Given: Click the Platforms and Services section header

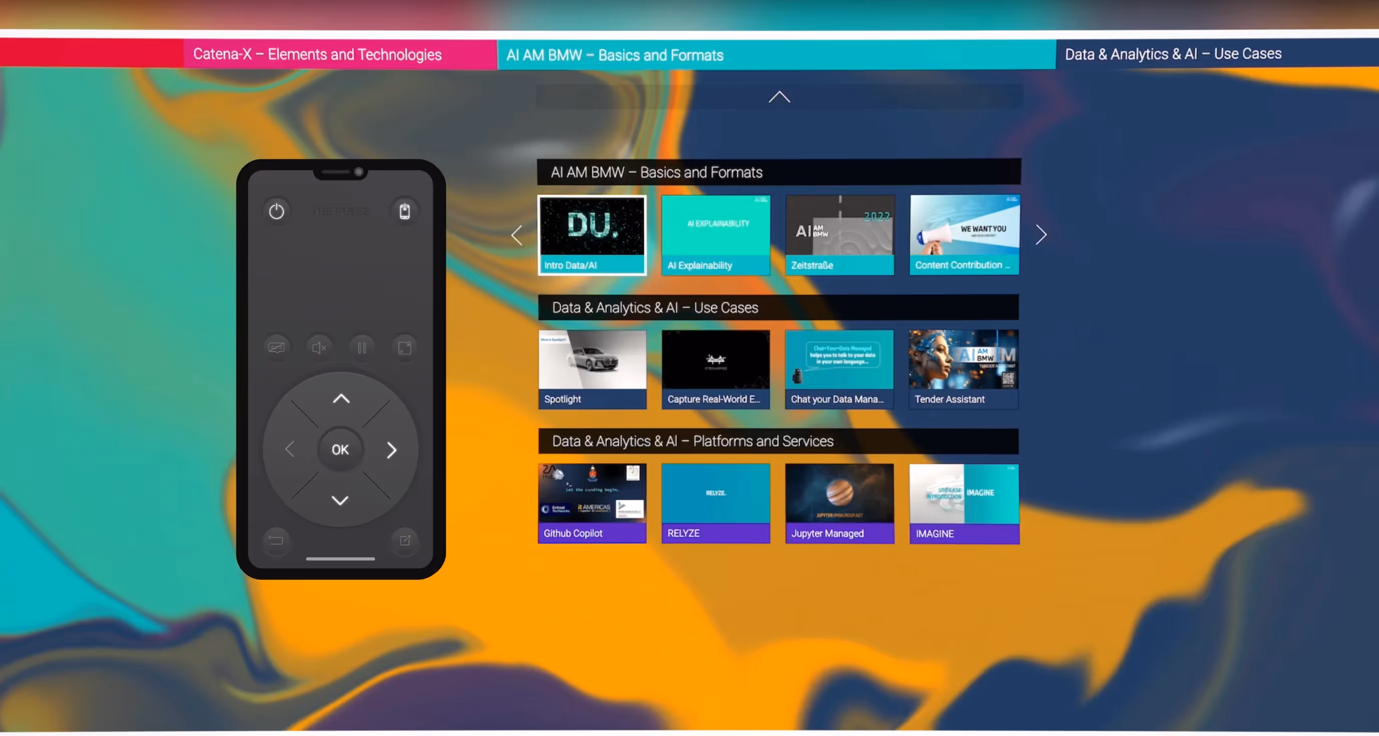Looking at the screenshot, I should point(778,441).
